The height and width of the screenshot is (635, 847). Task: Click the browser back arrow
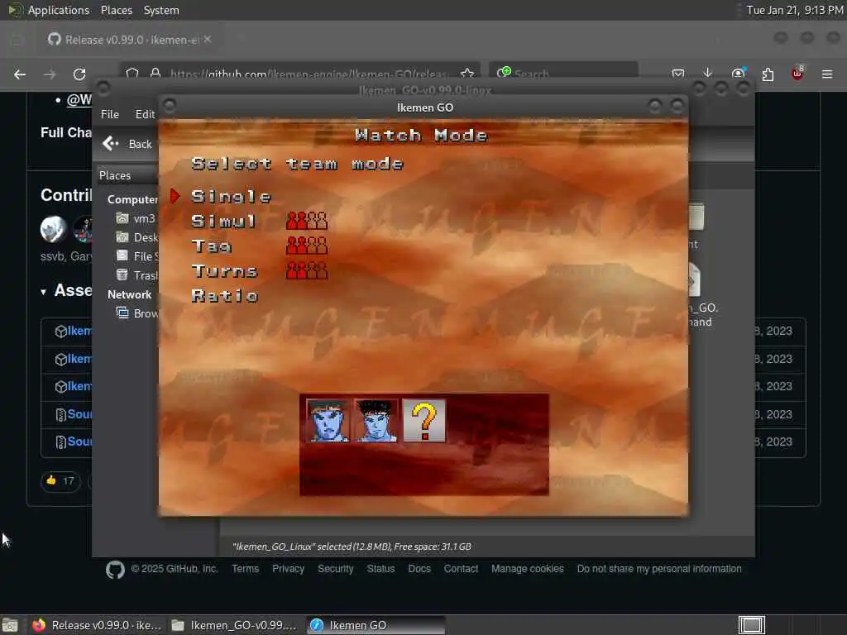pyautogui.click(x=20, y=74)
